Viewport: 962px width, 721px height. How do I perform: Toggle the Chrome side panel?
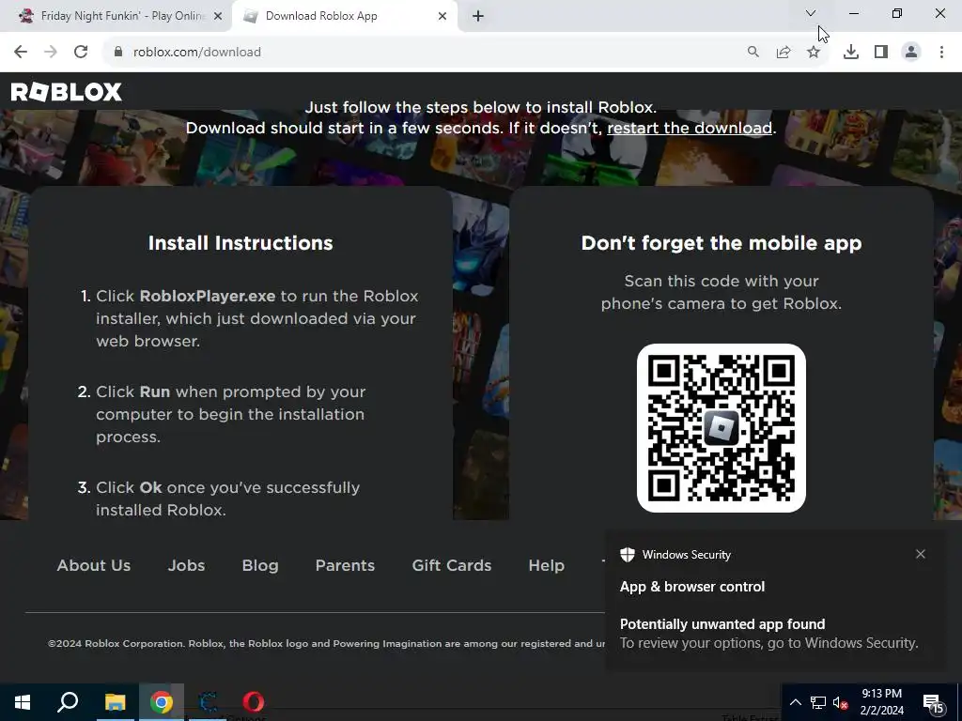pos(881,53)
